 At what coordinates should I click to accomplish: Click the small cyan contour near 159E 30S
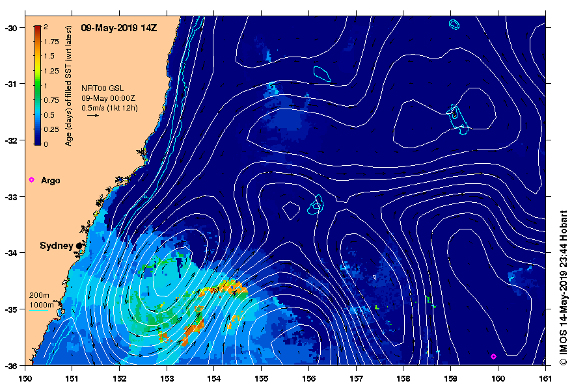(454, 25)
